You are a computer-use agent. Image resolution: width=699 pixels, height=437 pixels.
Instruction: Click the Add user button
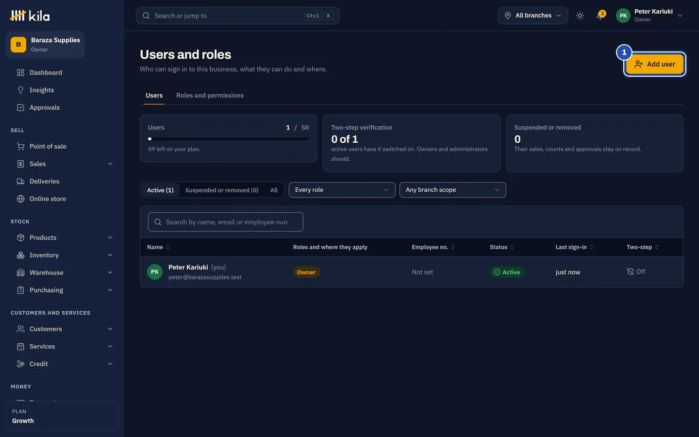click(655, 64)
